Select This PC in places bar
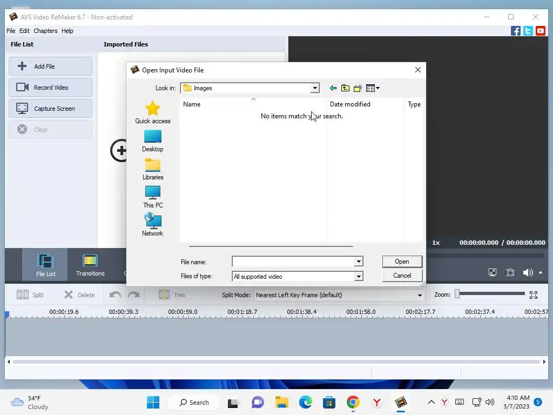The height and width of the screenshot is (415, 553). tap(153, 197)
